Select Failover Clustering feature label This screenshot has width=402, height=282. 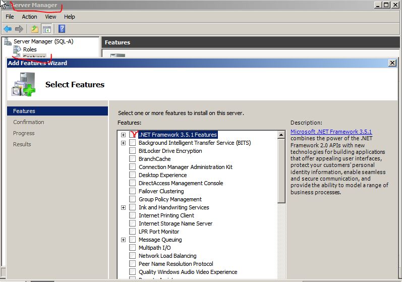[161, 191]
